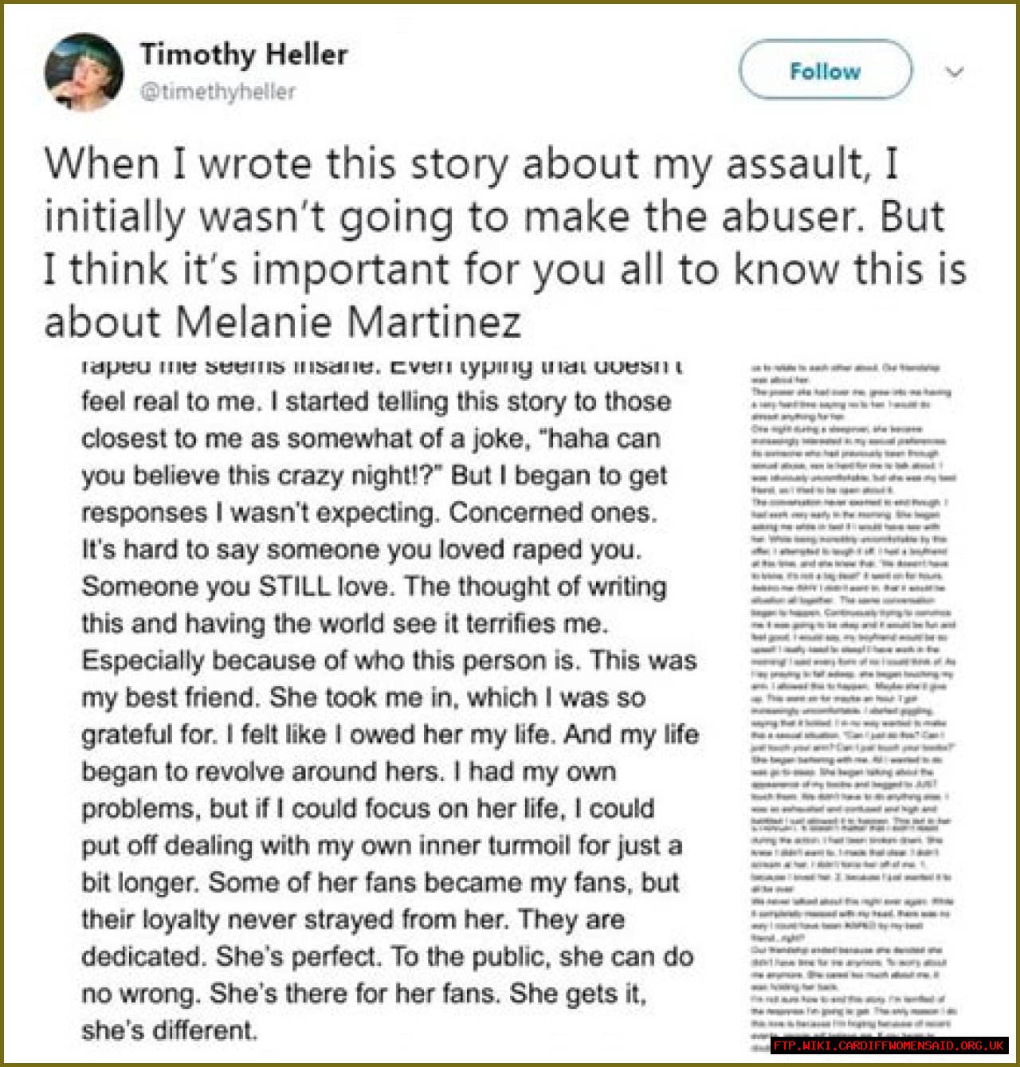The height and width of the screenshot is (1067, 1020).
Task: Click the tweet line "I think it's important"
Action: tap(504, 269)
